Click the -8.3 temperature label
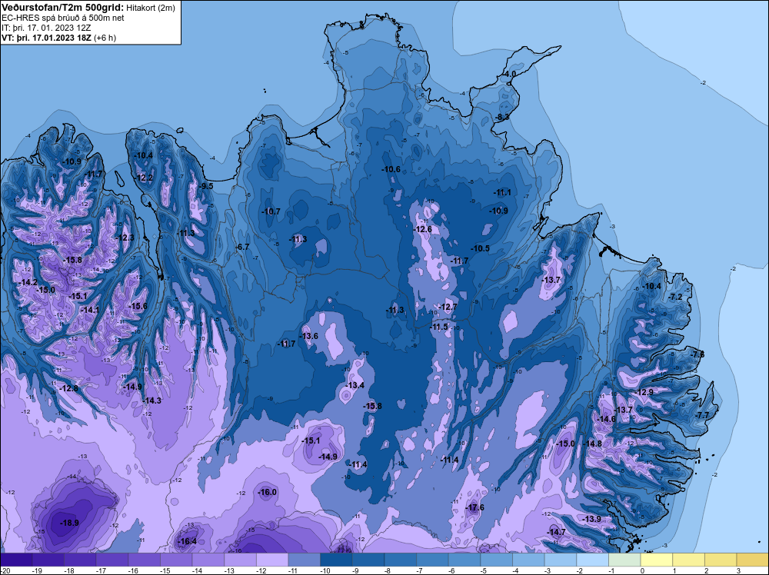Viewport: 769px width, 575px height. [503, 117]
